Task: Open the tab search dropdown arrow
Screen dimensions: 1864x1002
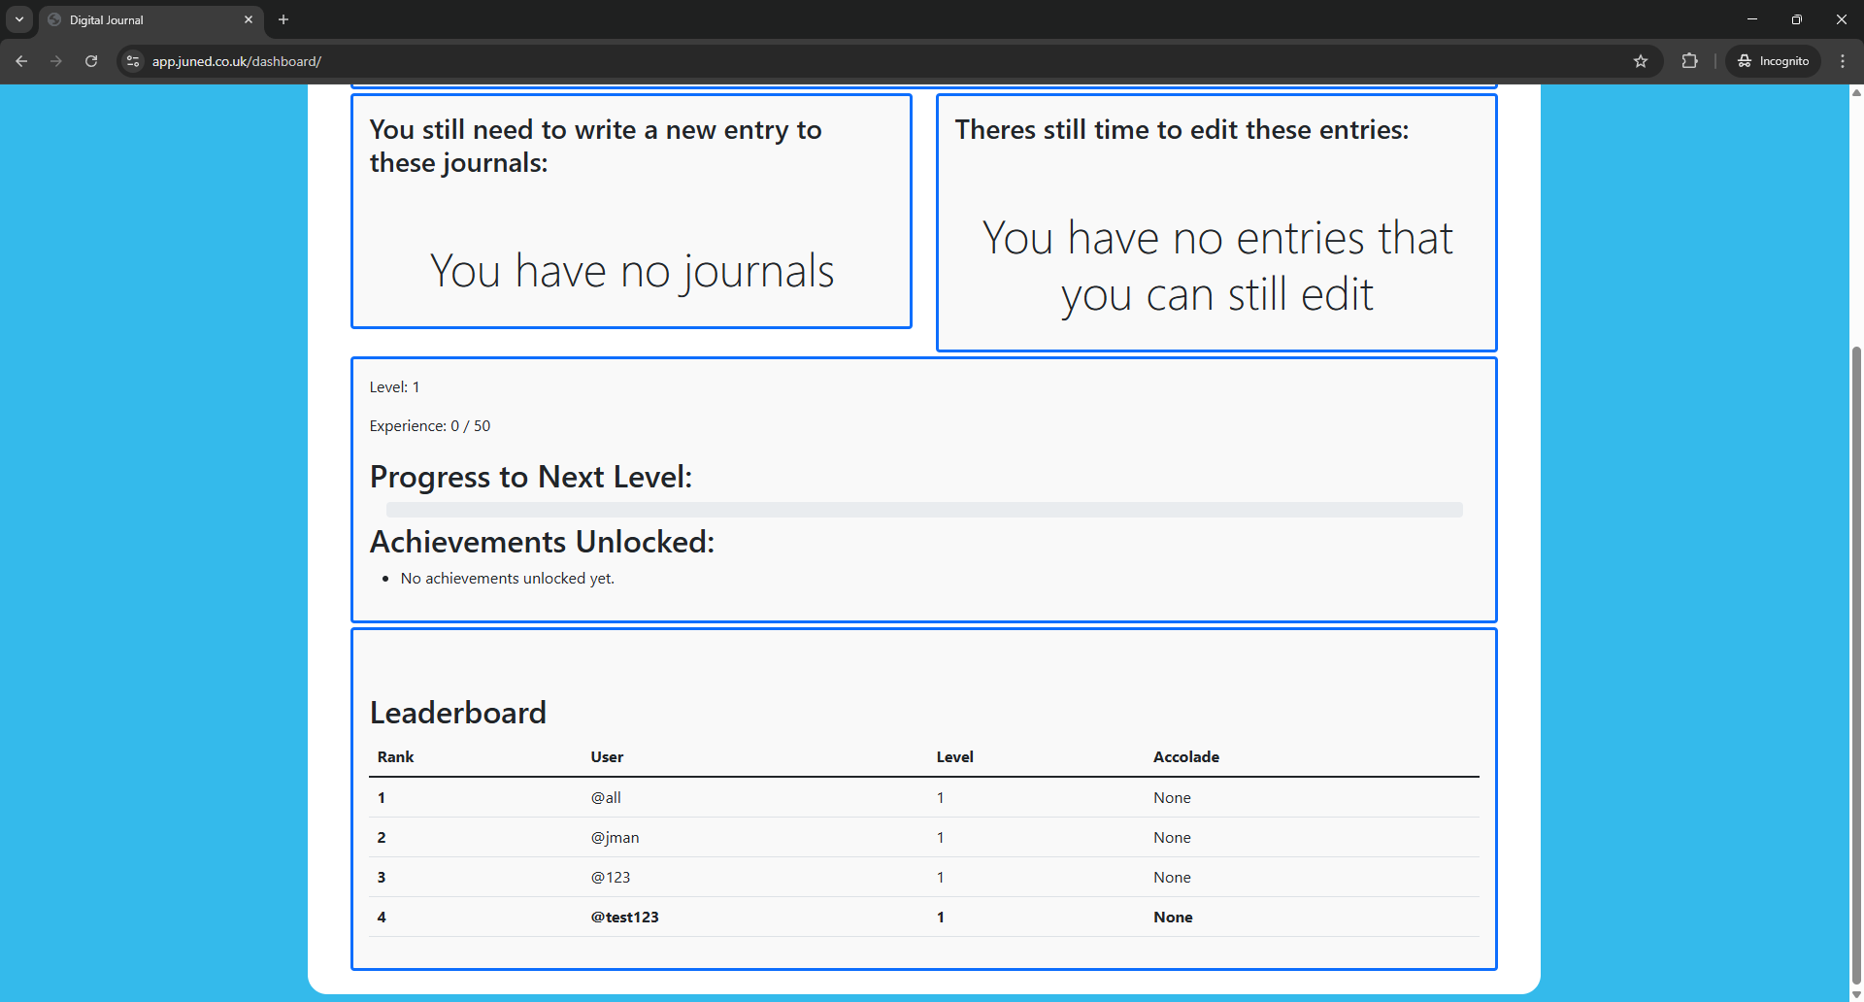Action: [x=19, y=19]
